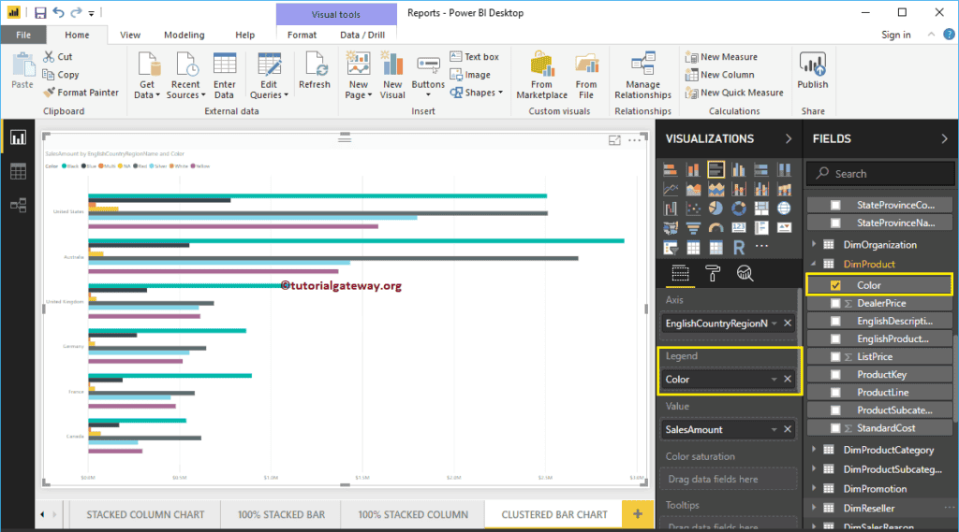Switch to Relationships view in sidebar
The height and width of the screenshot is (532, 959).
coord(18,205)
